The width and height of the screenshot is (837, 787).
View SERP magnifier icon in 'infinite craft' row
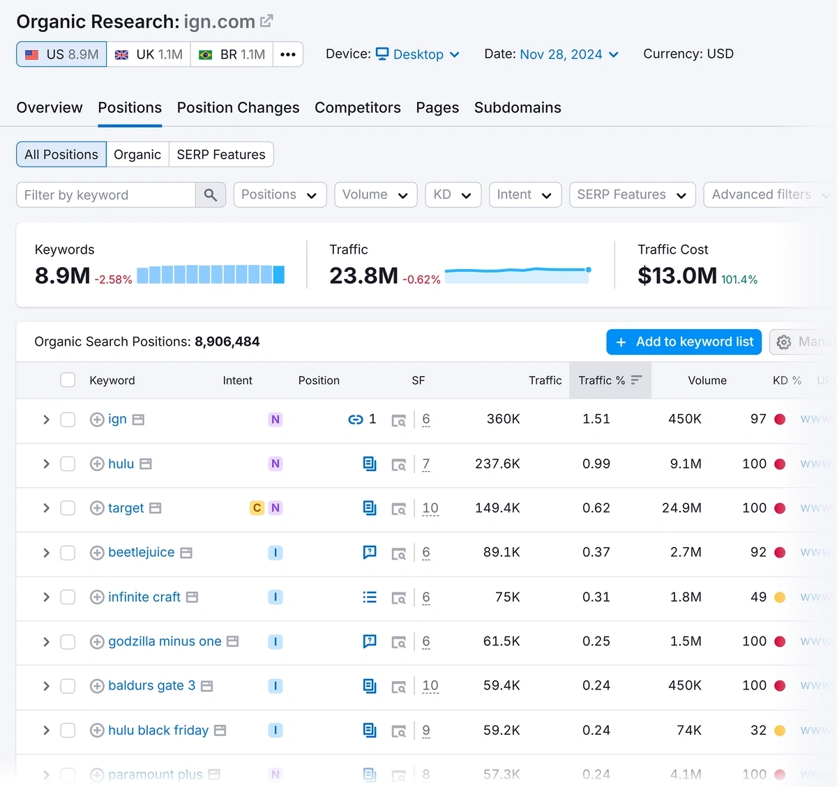[398, 598]
